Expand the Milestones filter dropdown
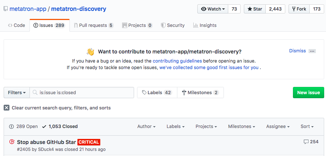The image size is (326, 156). [x=242, y=127]
